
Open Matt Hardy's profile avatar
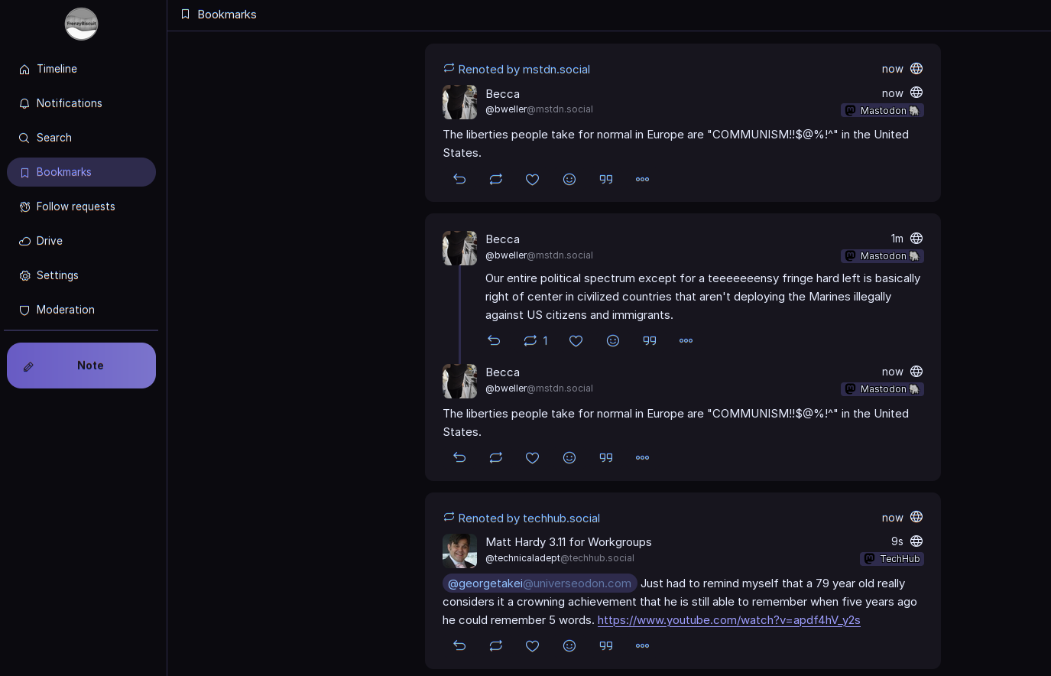coord(459,551)
